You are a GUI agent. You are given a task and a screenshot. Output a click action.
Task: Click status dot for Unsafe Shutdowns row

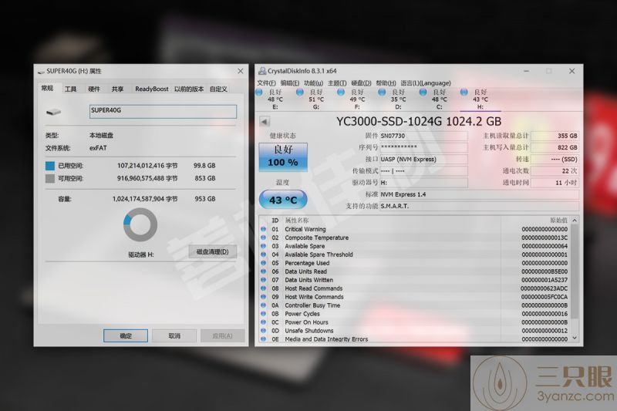pos(263,331)
